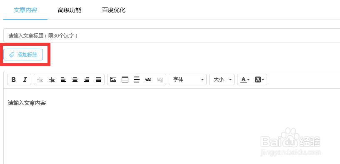Open the 字体 font dropdown

point(188,80)
